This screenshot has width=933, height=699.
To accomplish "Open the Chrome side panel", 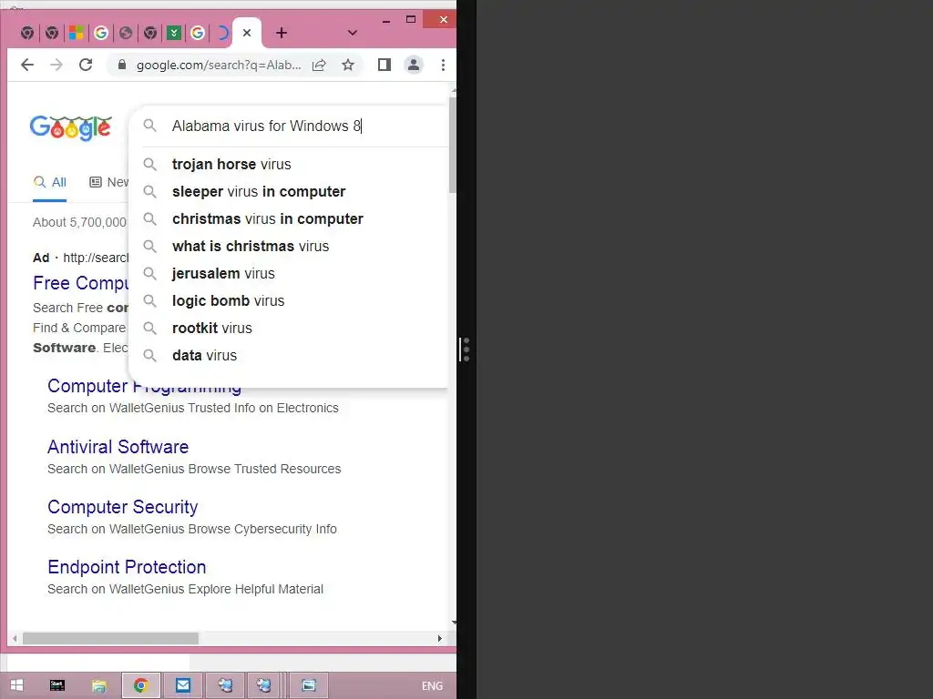I will 384,65.
